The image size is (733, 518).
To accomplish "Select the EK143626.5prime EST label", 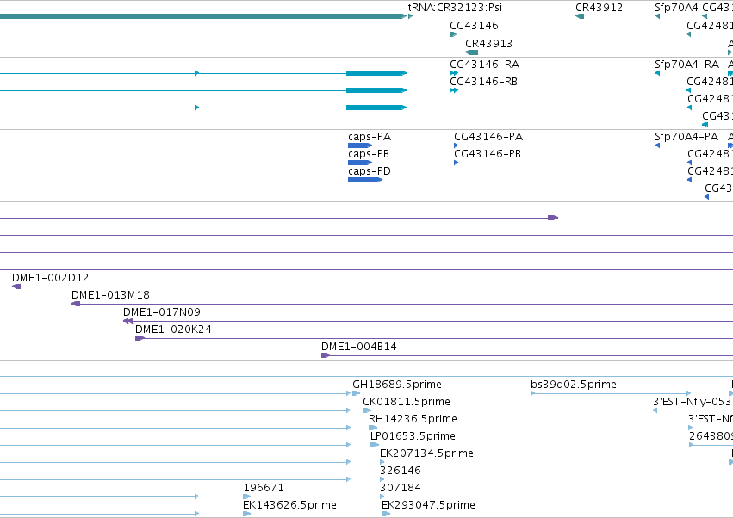I will pos(289,505).
